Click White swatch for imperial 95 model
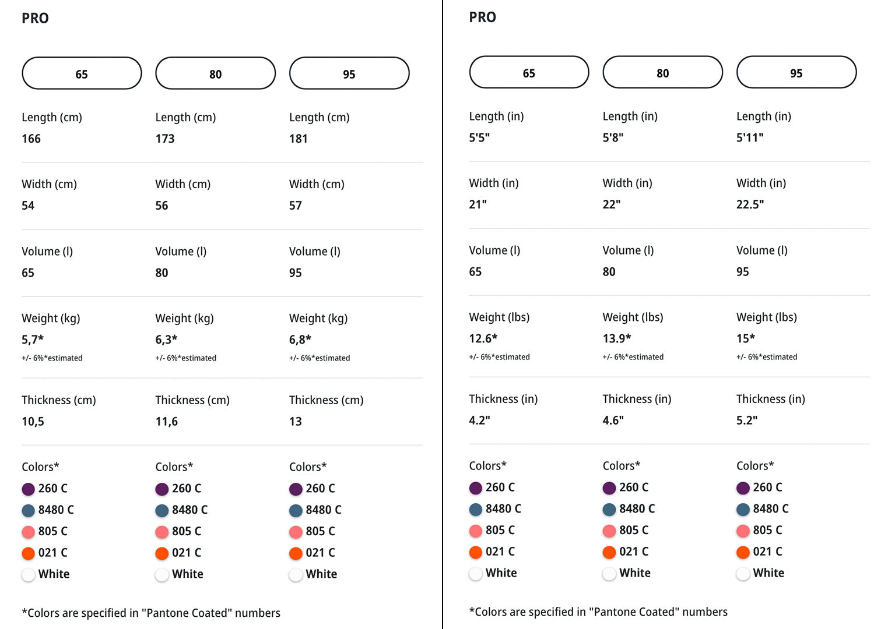The height and width of the screenshot is (629, 874). coord(743,574)
